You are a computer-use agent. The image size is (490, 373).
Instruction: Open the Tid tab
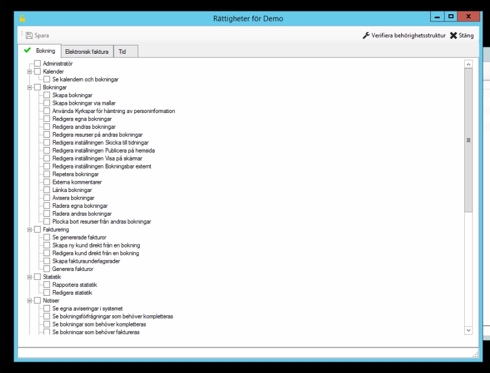click(x=126, y=52)
